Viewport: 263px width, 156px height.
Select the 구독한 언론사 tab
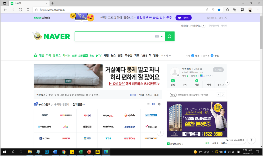tap(62, 104)
